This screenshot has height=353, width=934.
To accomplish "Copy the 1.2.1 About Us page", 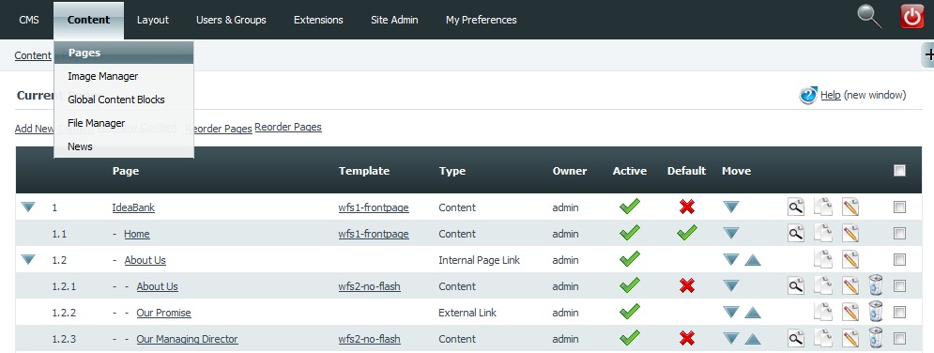I will coord(823,285).
